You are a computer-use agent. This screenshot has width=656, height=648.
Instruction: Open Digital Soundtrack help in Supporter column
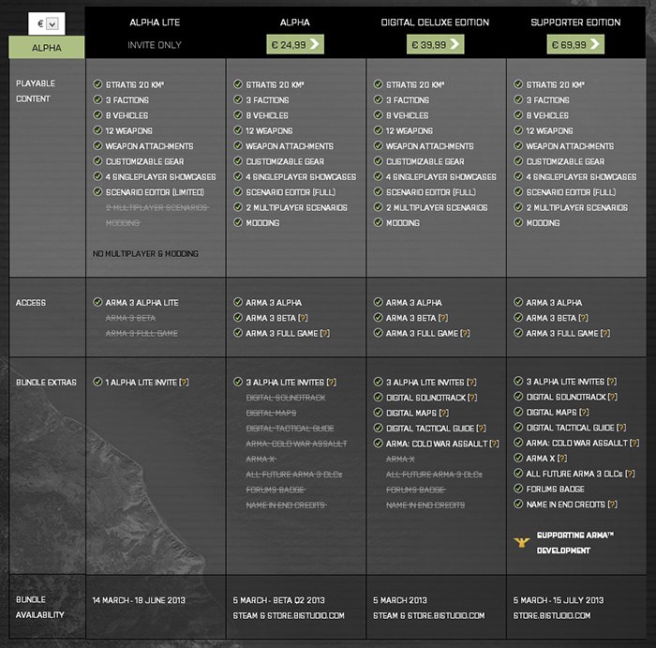point(613,397)
